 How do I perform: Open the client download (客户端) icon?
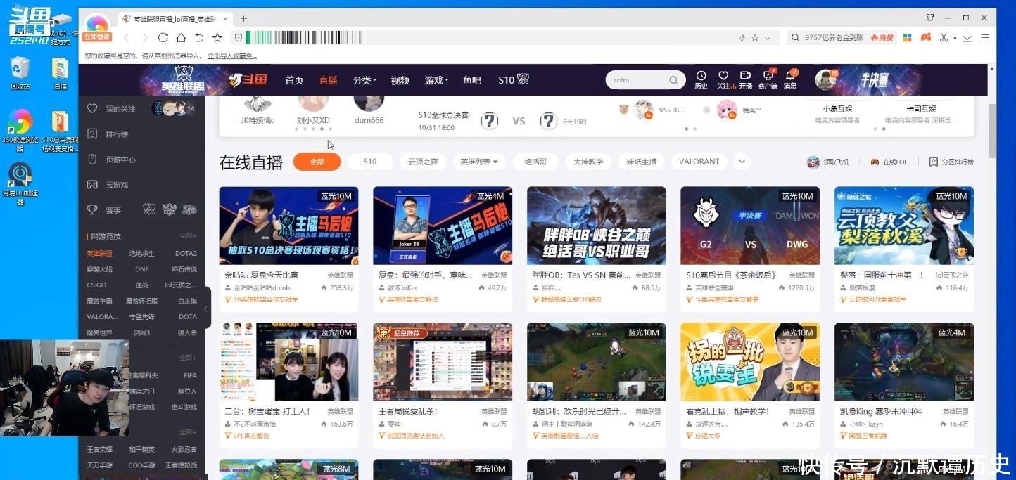coord(768,79)
